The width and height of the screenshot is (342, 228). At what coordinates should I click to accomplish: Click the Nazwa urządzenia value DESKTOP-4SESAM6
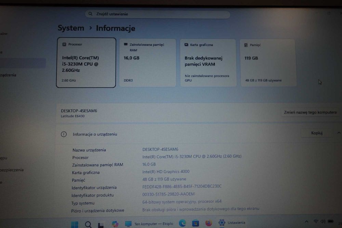click(160, 149)
